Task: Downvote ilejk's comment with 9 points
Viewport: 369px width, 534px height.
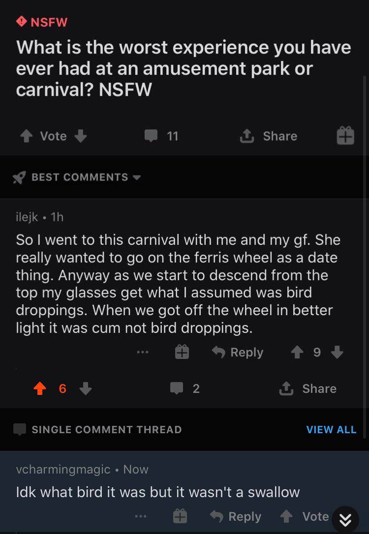Action: 337,352
